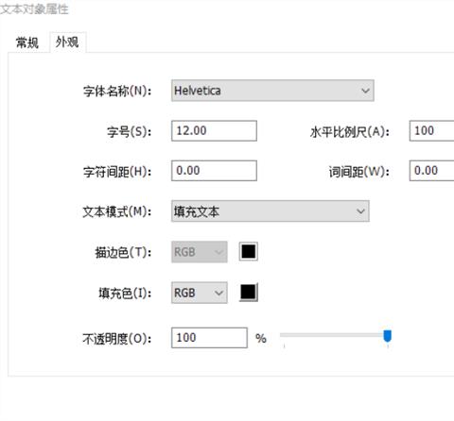454x421 pixels.
Task: Open the 填充色 black color swatch
Action: pyautogui.click(x=249, y=292)
